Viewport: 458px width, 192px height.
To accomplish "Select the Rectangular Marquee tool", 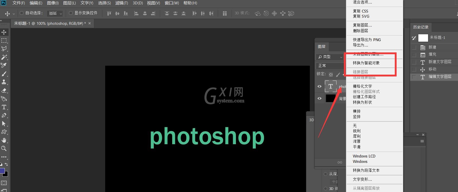I will click(x=4, y=41).
